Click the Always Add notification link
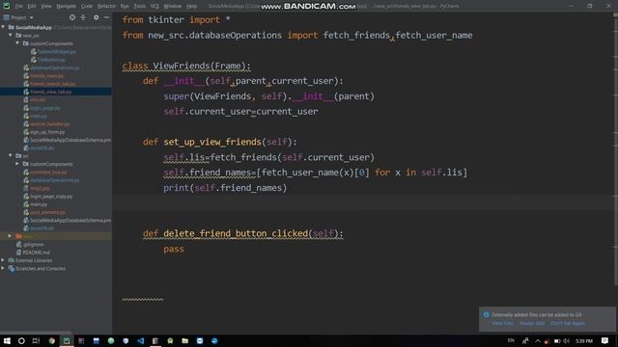The image size is (618, 347). pyautogui.click(x=532, y=323)
